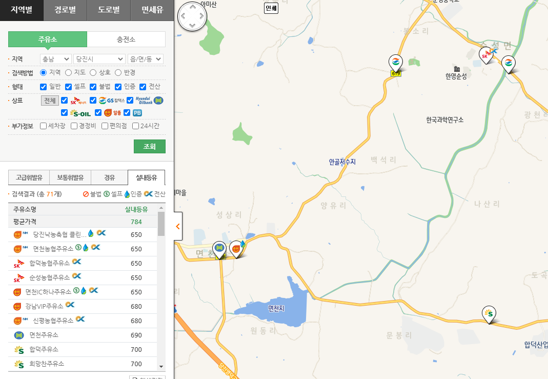Uncheck the 일반 type checkbox
This screenshot has height=379, width=548.
coord(44,87)
